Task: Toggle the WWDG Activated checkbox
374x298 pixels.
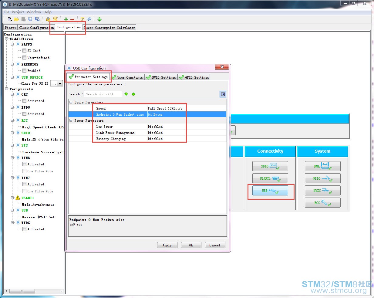Action: click(x=24, y=229)
